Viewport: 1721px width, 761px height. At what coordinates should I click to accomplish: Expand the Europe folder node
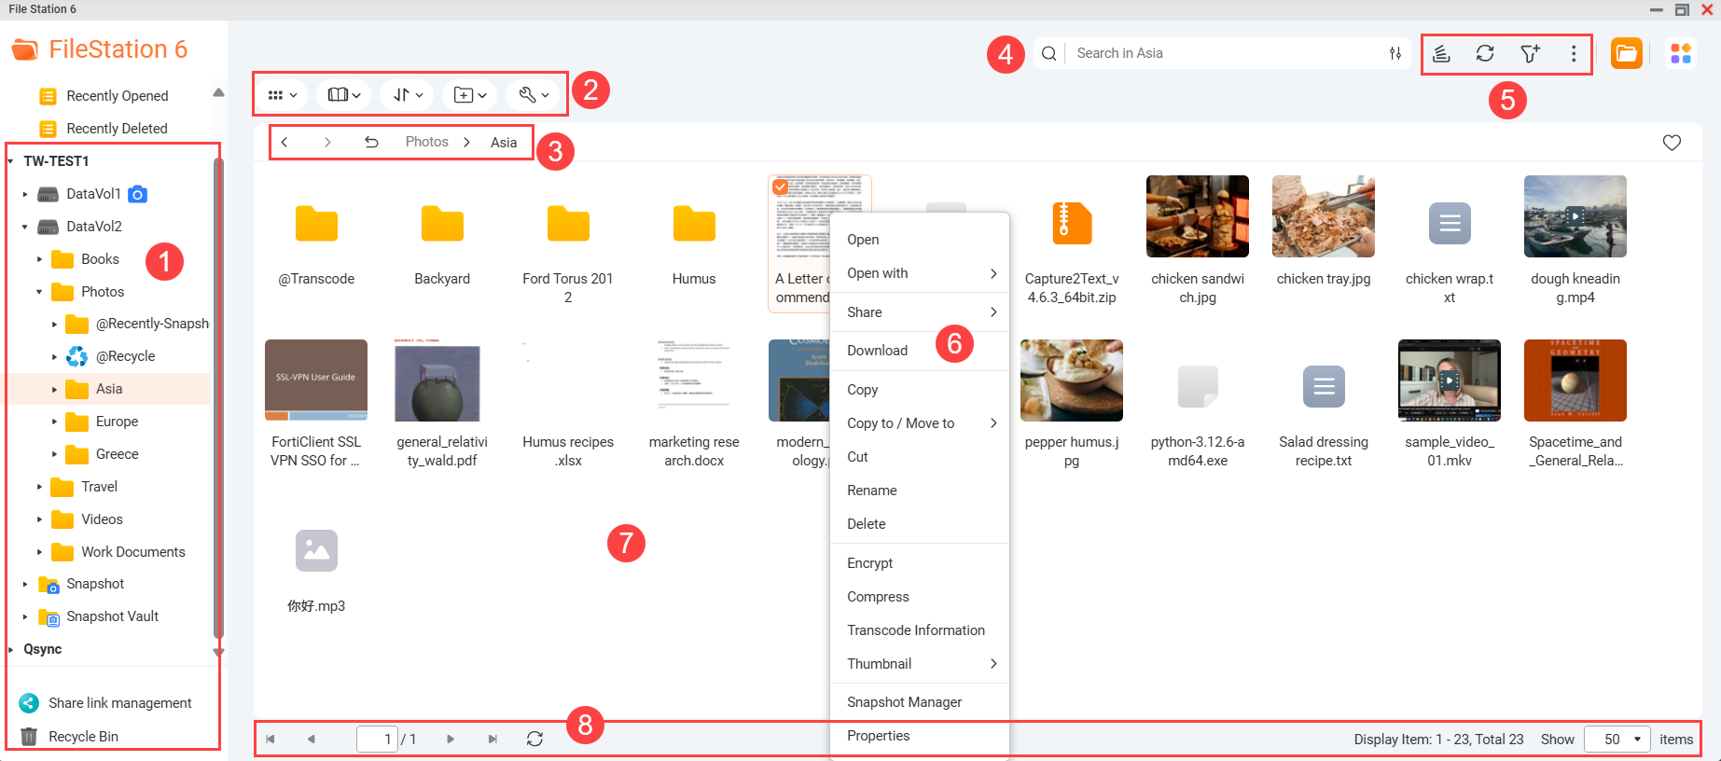pyautogui.click(x=54, y=422)
